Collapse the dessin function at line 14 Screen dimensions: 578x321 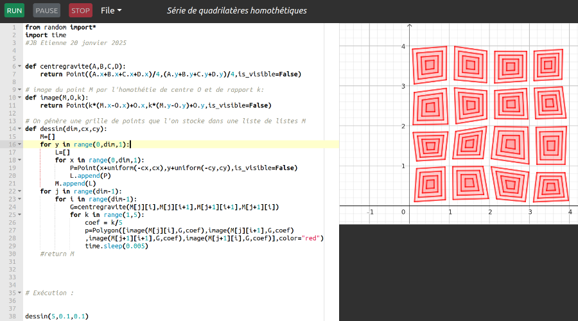pos(19,129)
